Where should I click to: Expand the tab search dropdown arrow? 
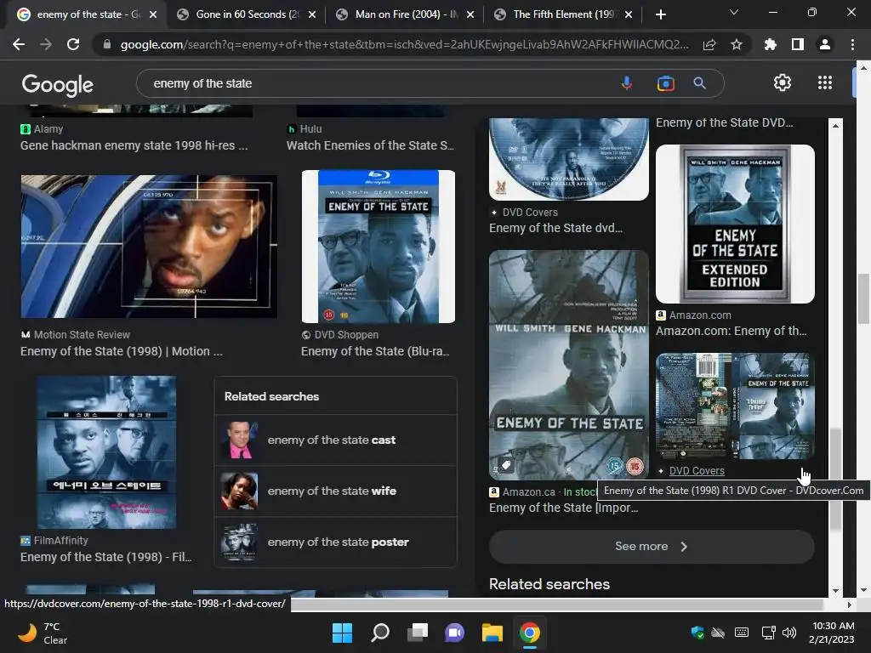(734, 12)
